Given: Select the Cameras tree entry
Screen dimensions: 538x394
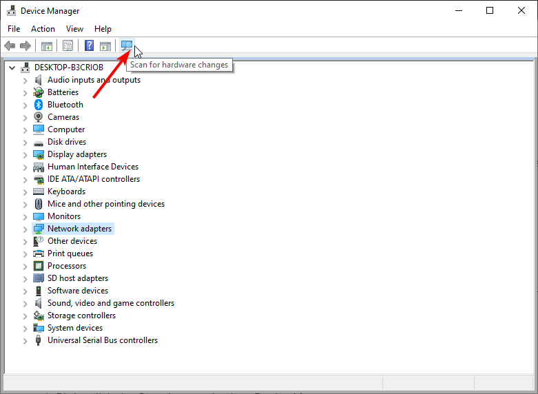Looking at the screenshot, I should (x=63, y=117).
